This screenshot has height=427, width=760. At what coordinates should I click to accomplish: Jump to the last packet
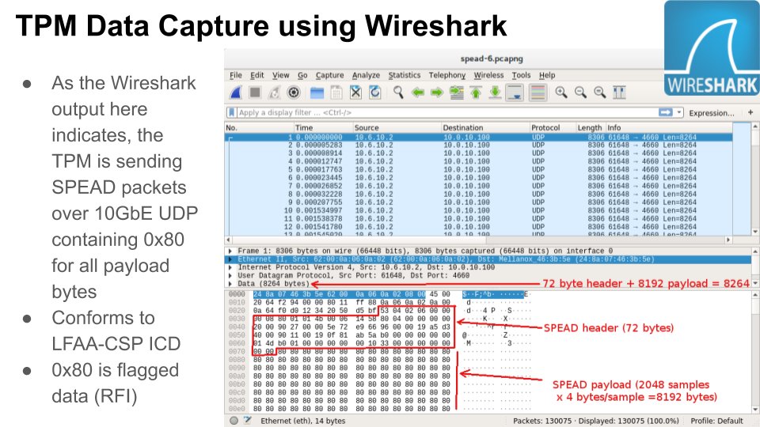coord(495,92)
